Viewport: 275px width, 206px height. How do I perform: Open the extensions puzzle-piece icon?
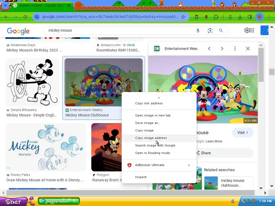pyautogui.click(x=216, y=17)
